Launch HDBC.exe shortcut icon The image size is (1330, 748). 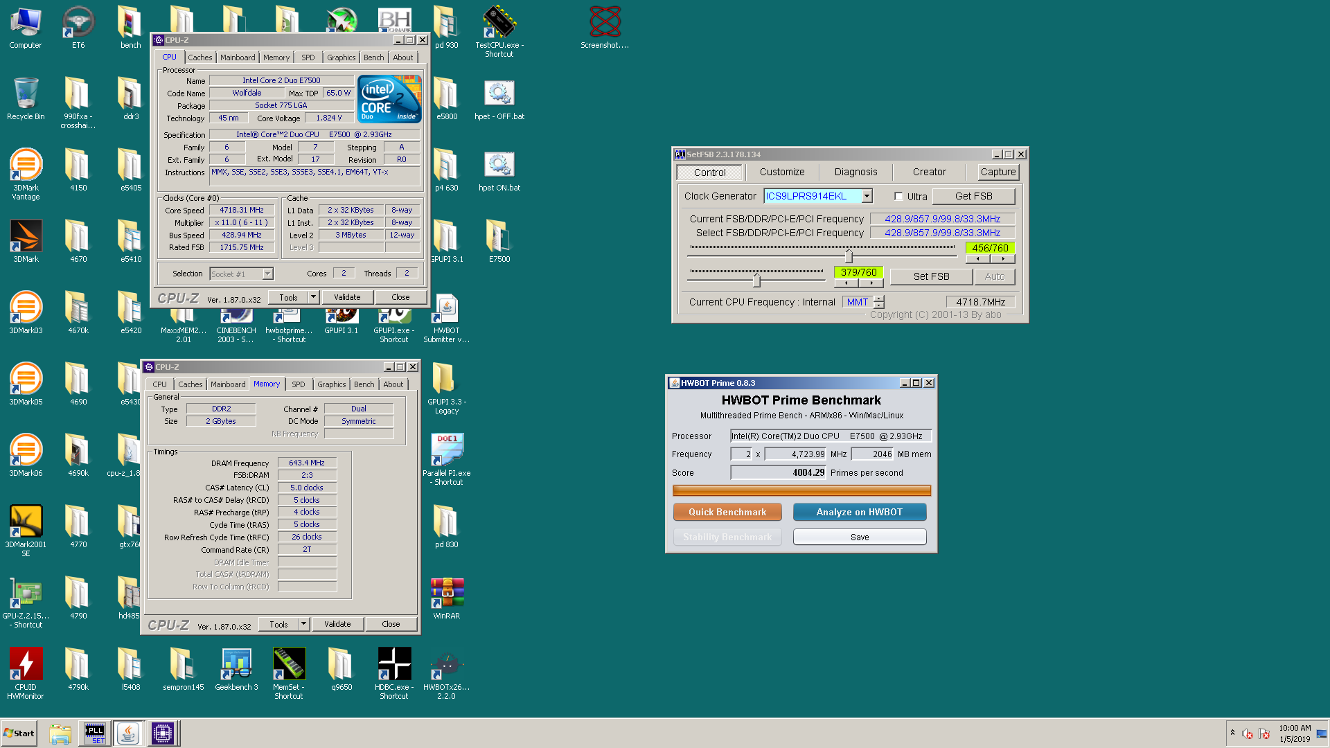coord(394,673)
